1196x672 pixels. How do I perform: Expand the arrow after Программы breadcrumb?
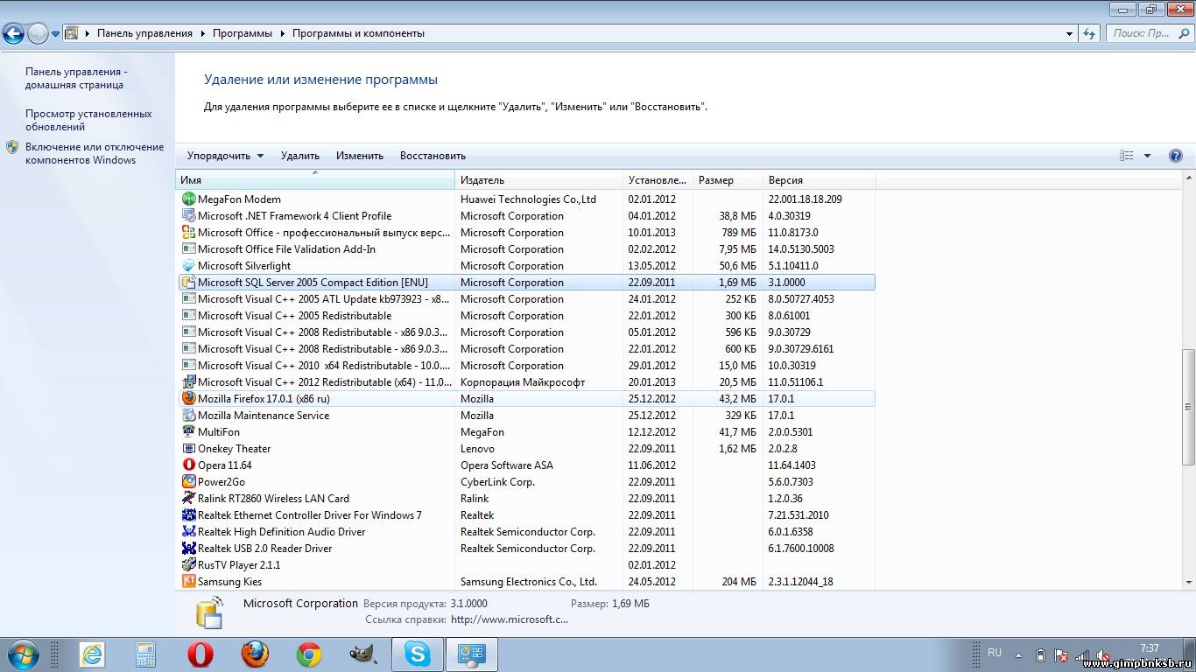[x=283, y=33]
